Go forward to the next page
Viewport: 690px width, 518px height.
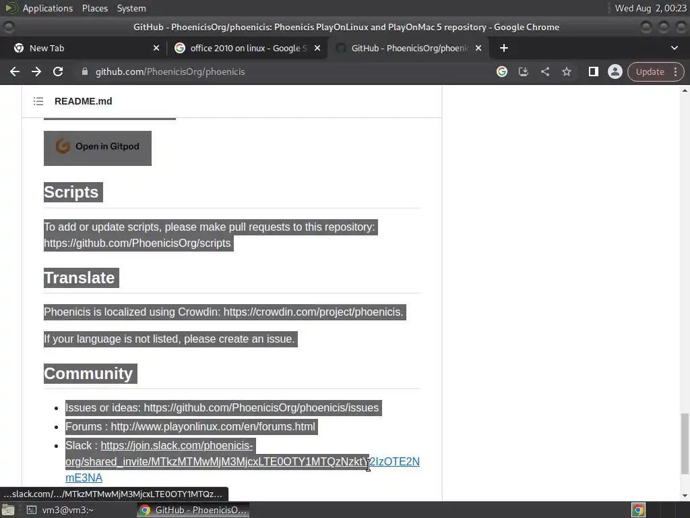pos(36,71)
